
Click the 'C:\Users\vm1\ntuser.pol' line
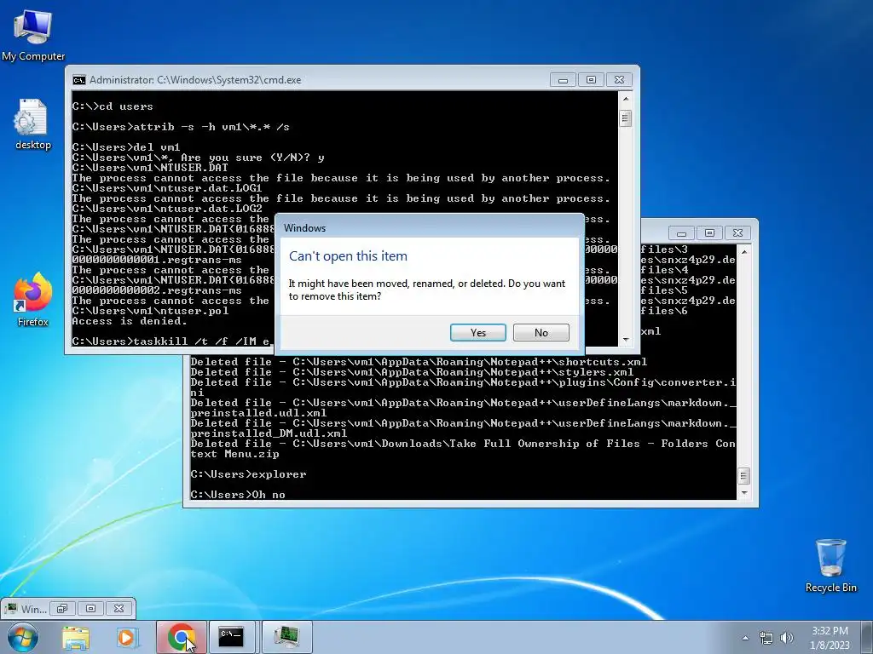click(x=150, y=311)
